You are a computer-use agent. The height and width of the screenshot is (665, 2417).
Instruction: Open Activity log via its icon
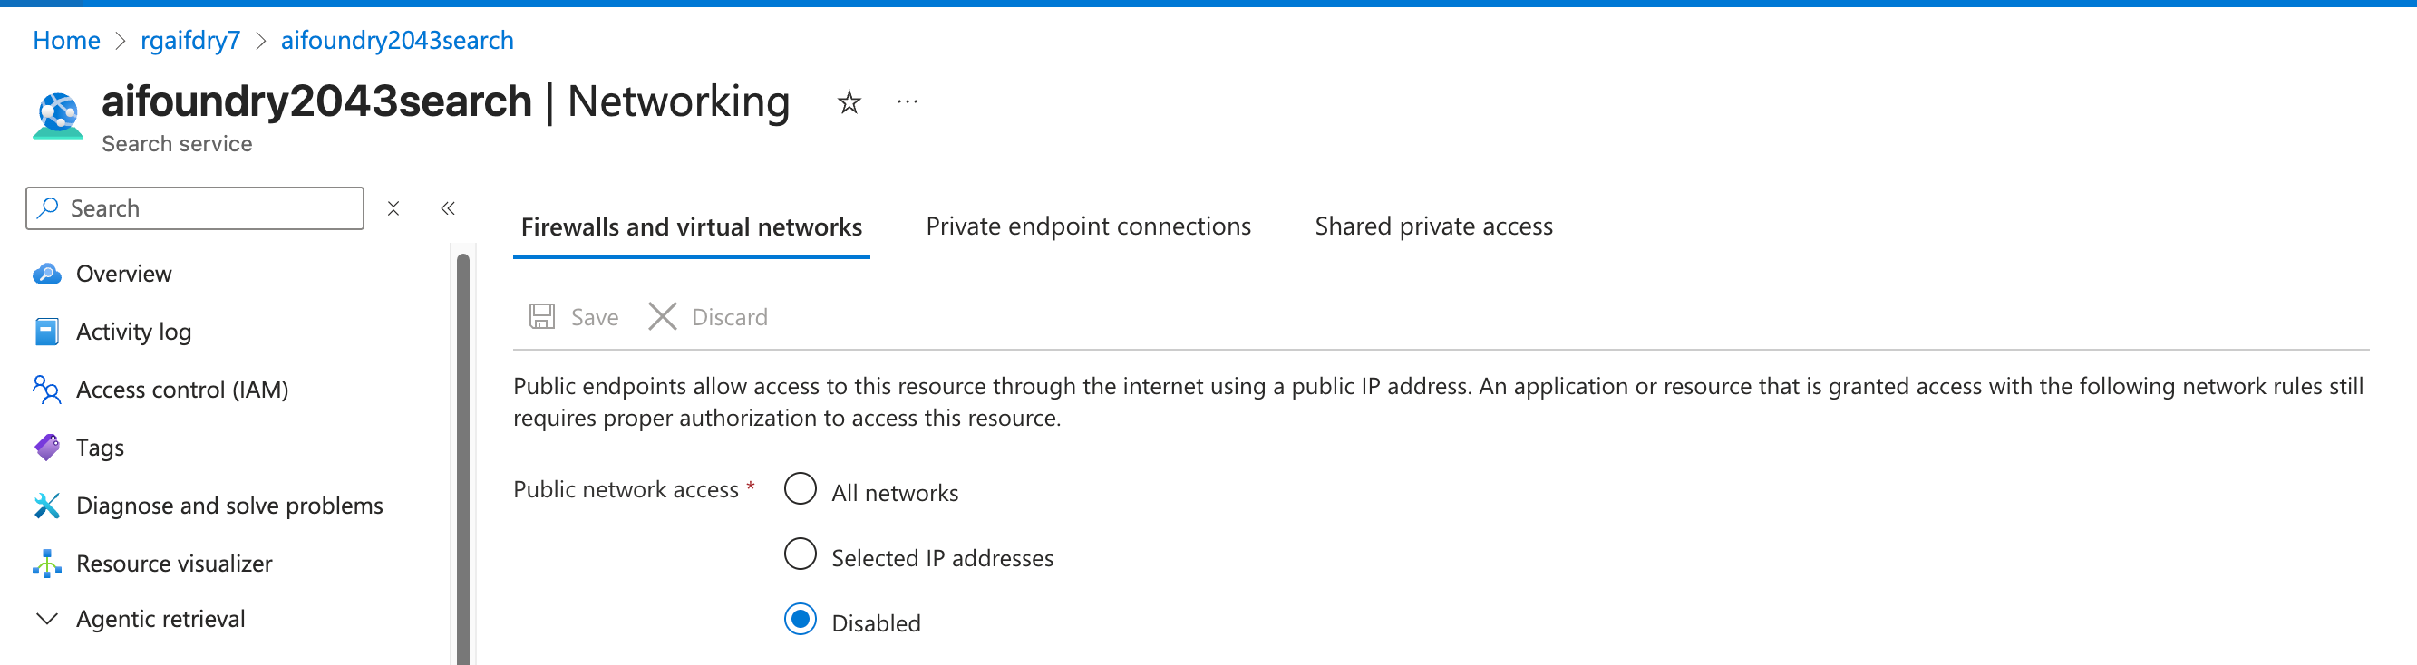pos(47,332)
